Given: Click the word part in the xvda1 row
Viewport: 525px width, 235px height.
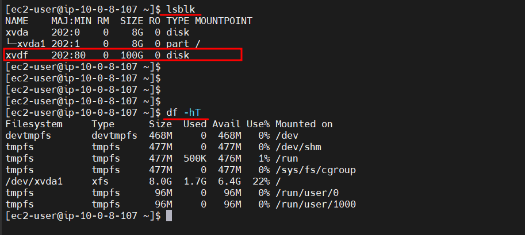Looking at the screenshot, I should (x=178, y=44).
